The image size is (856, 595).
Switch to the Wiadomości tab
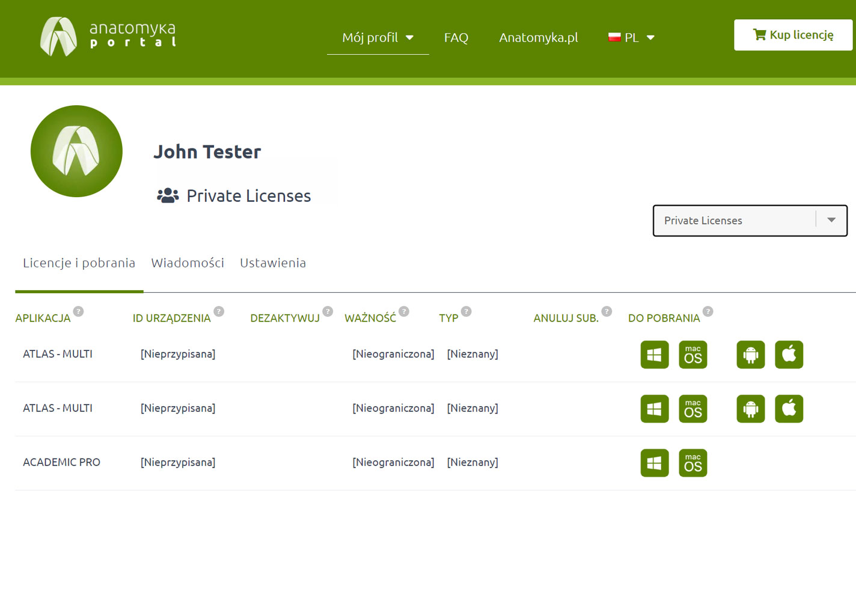[x=188, y=263]
